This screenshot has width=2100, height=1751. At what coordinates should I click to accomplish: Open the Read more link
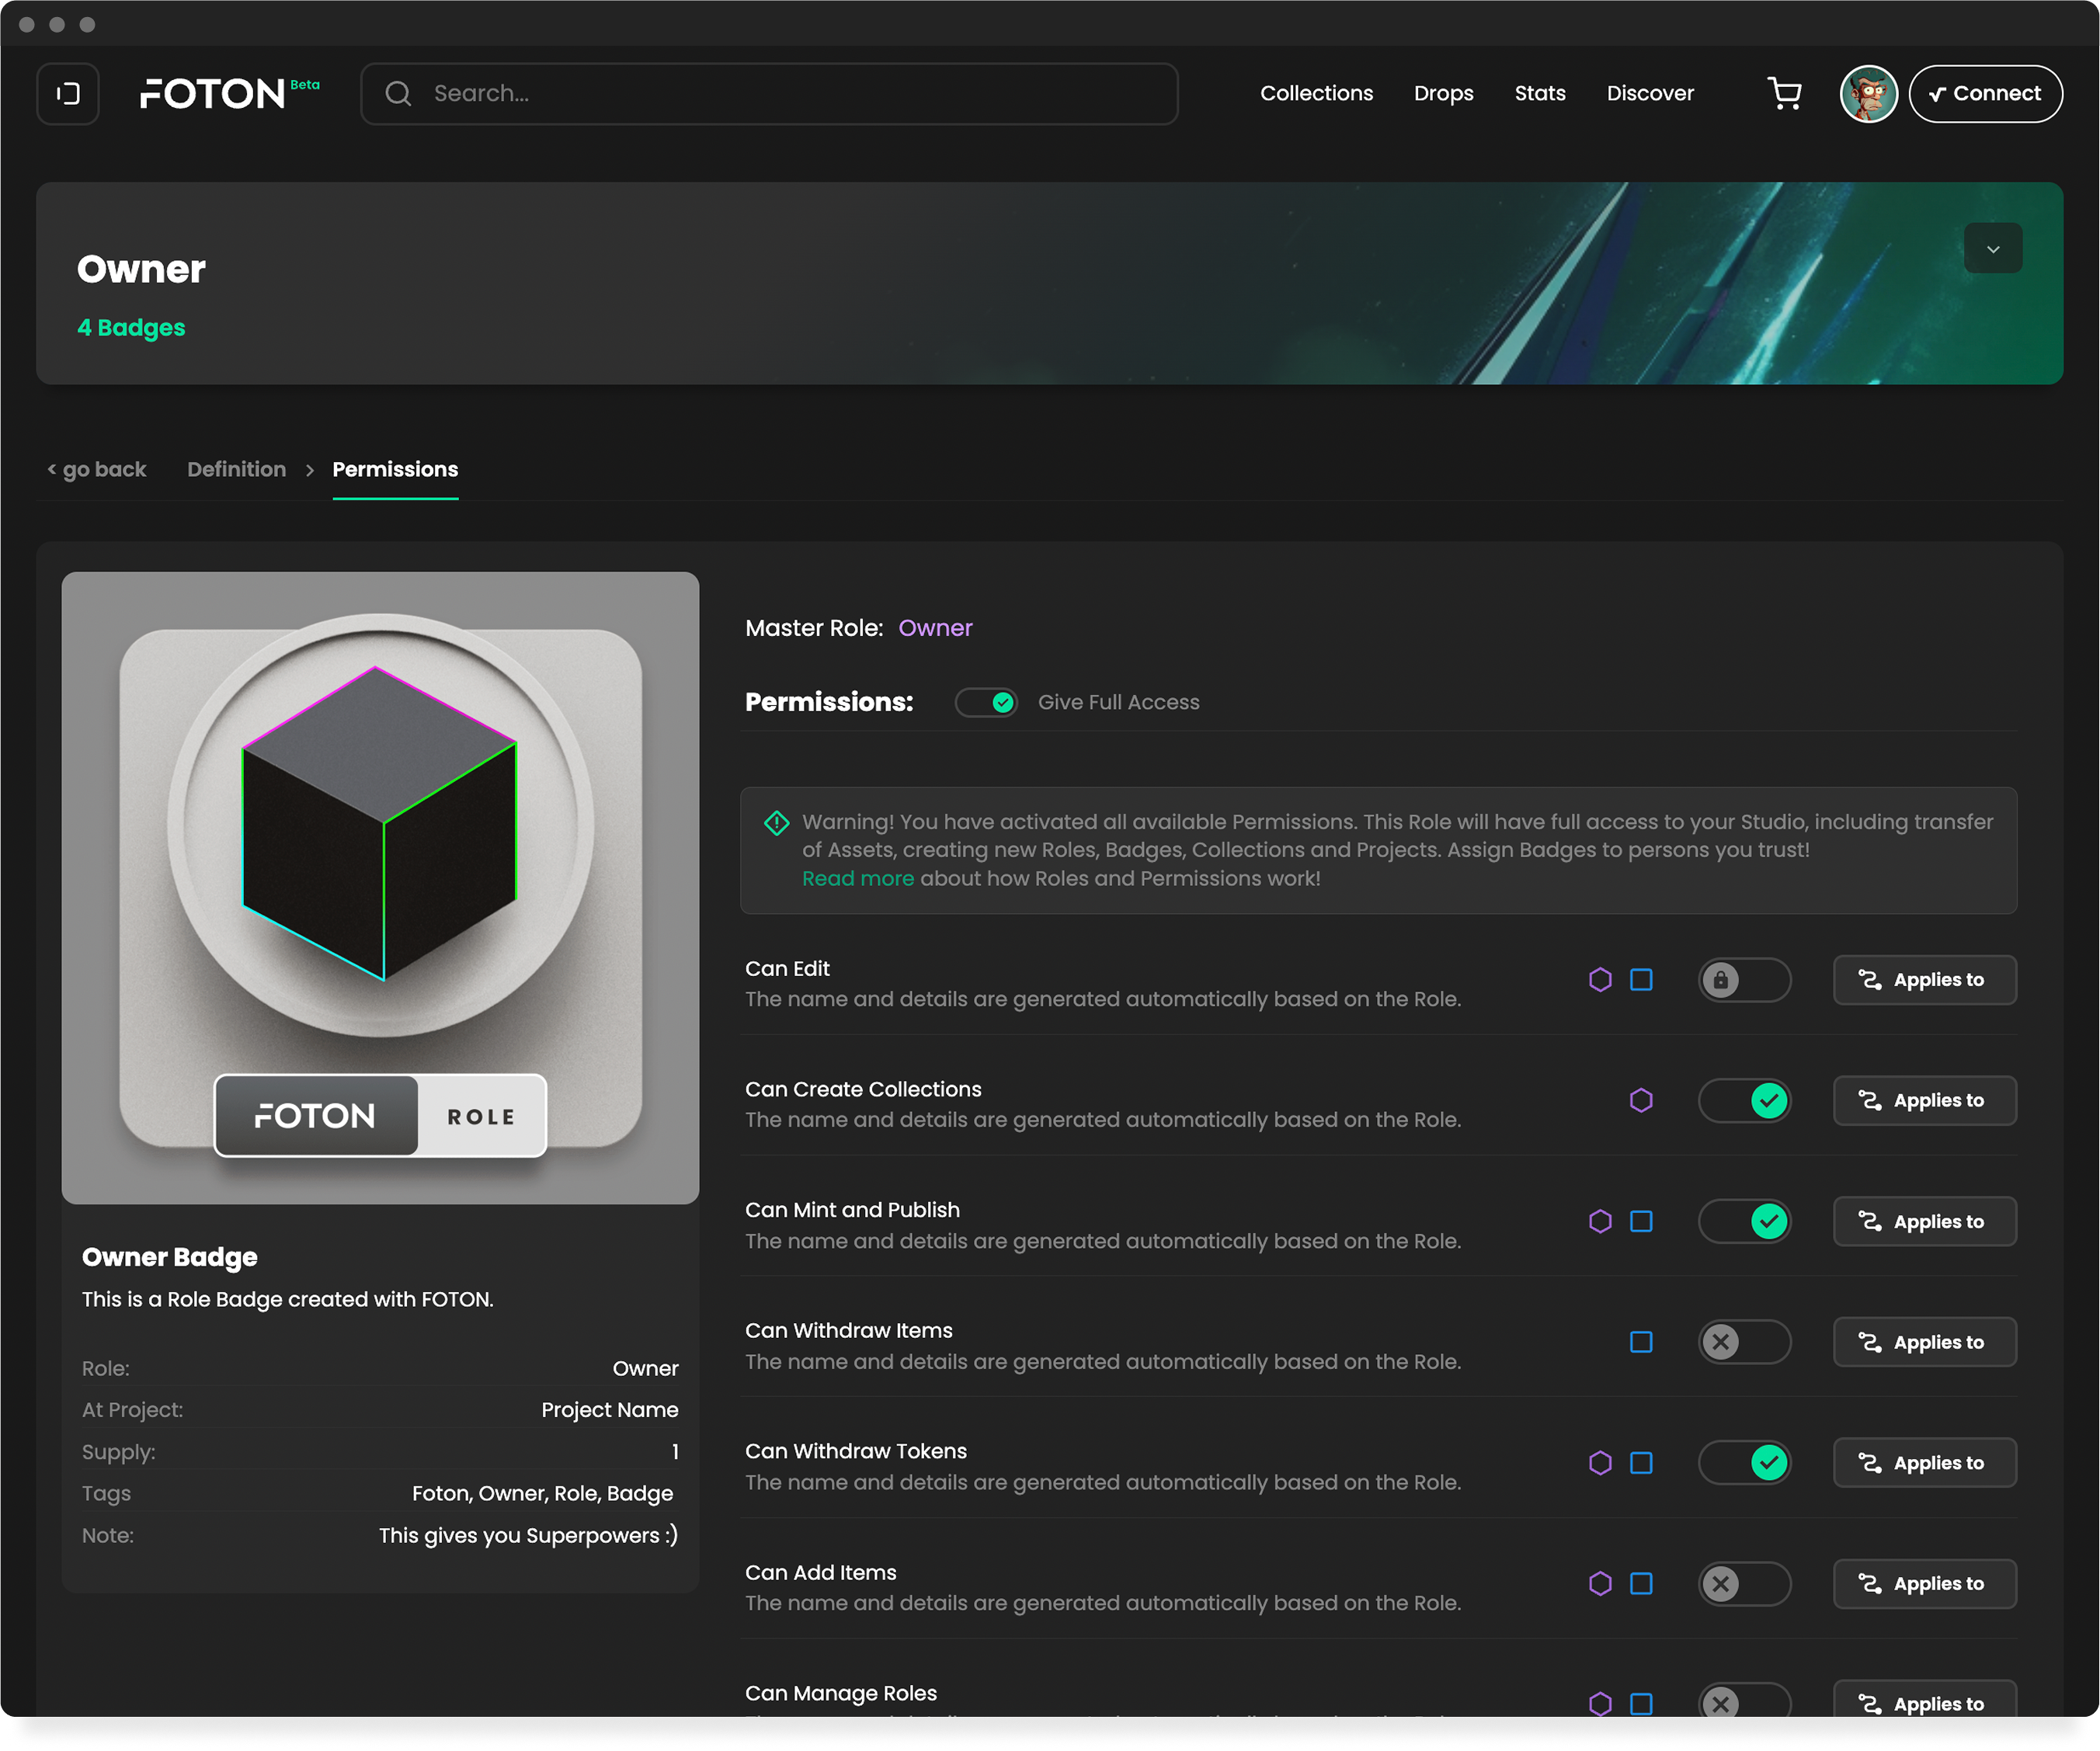(857, 879)
